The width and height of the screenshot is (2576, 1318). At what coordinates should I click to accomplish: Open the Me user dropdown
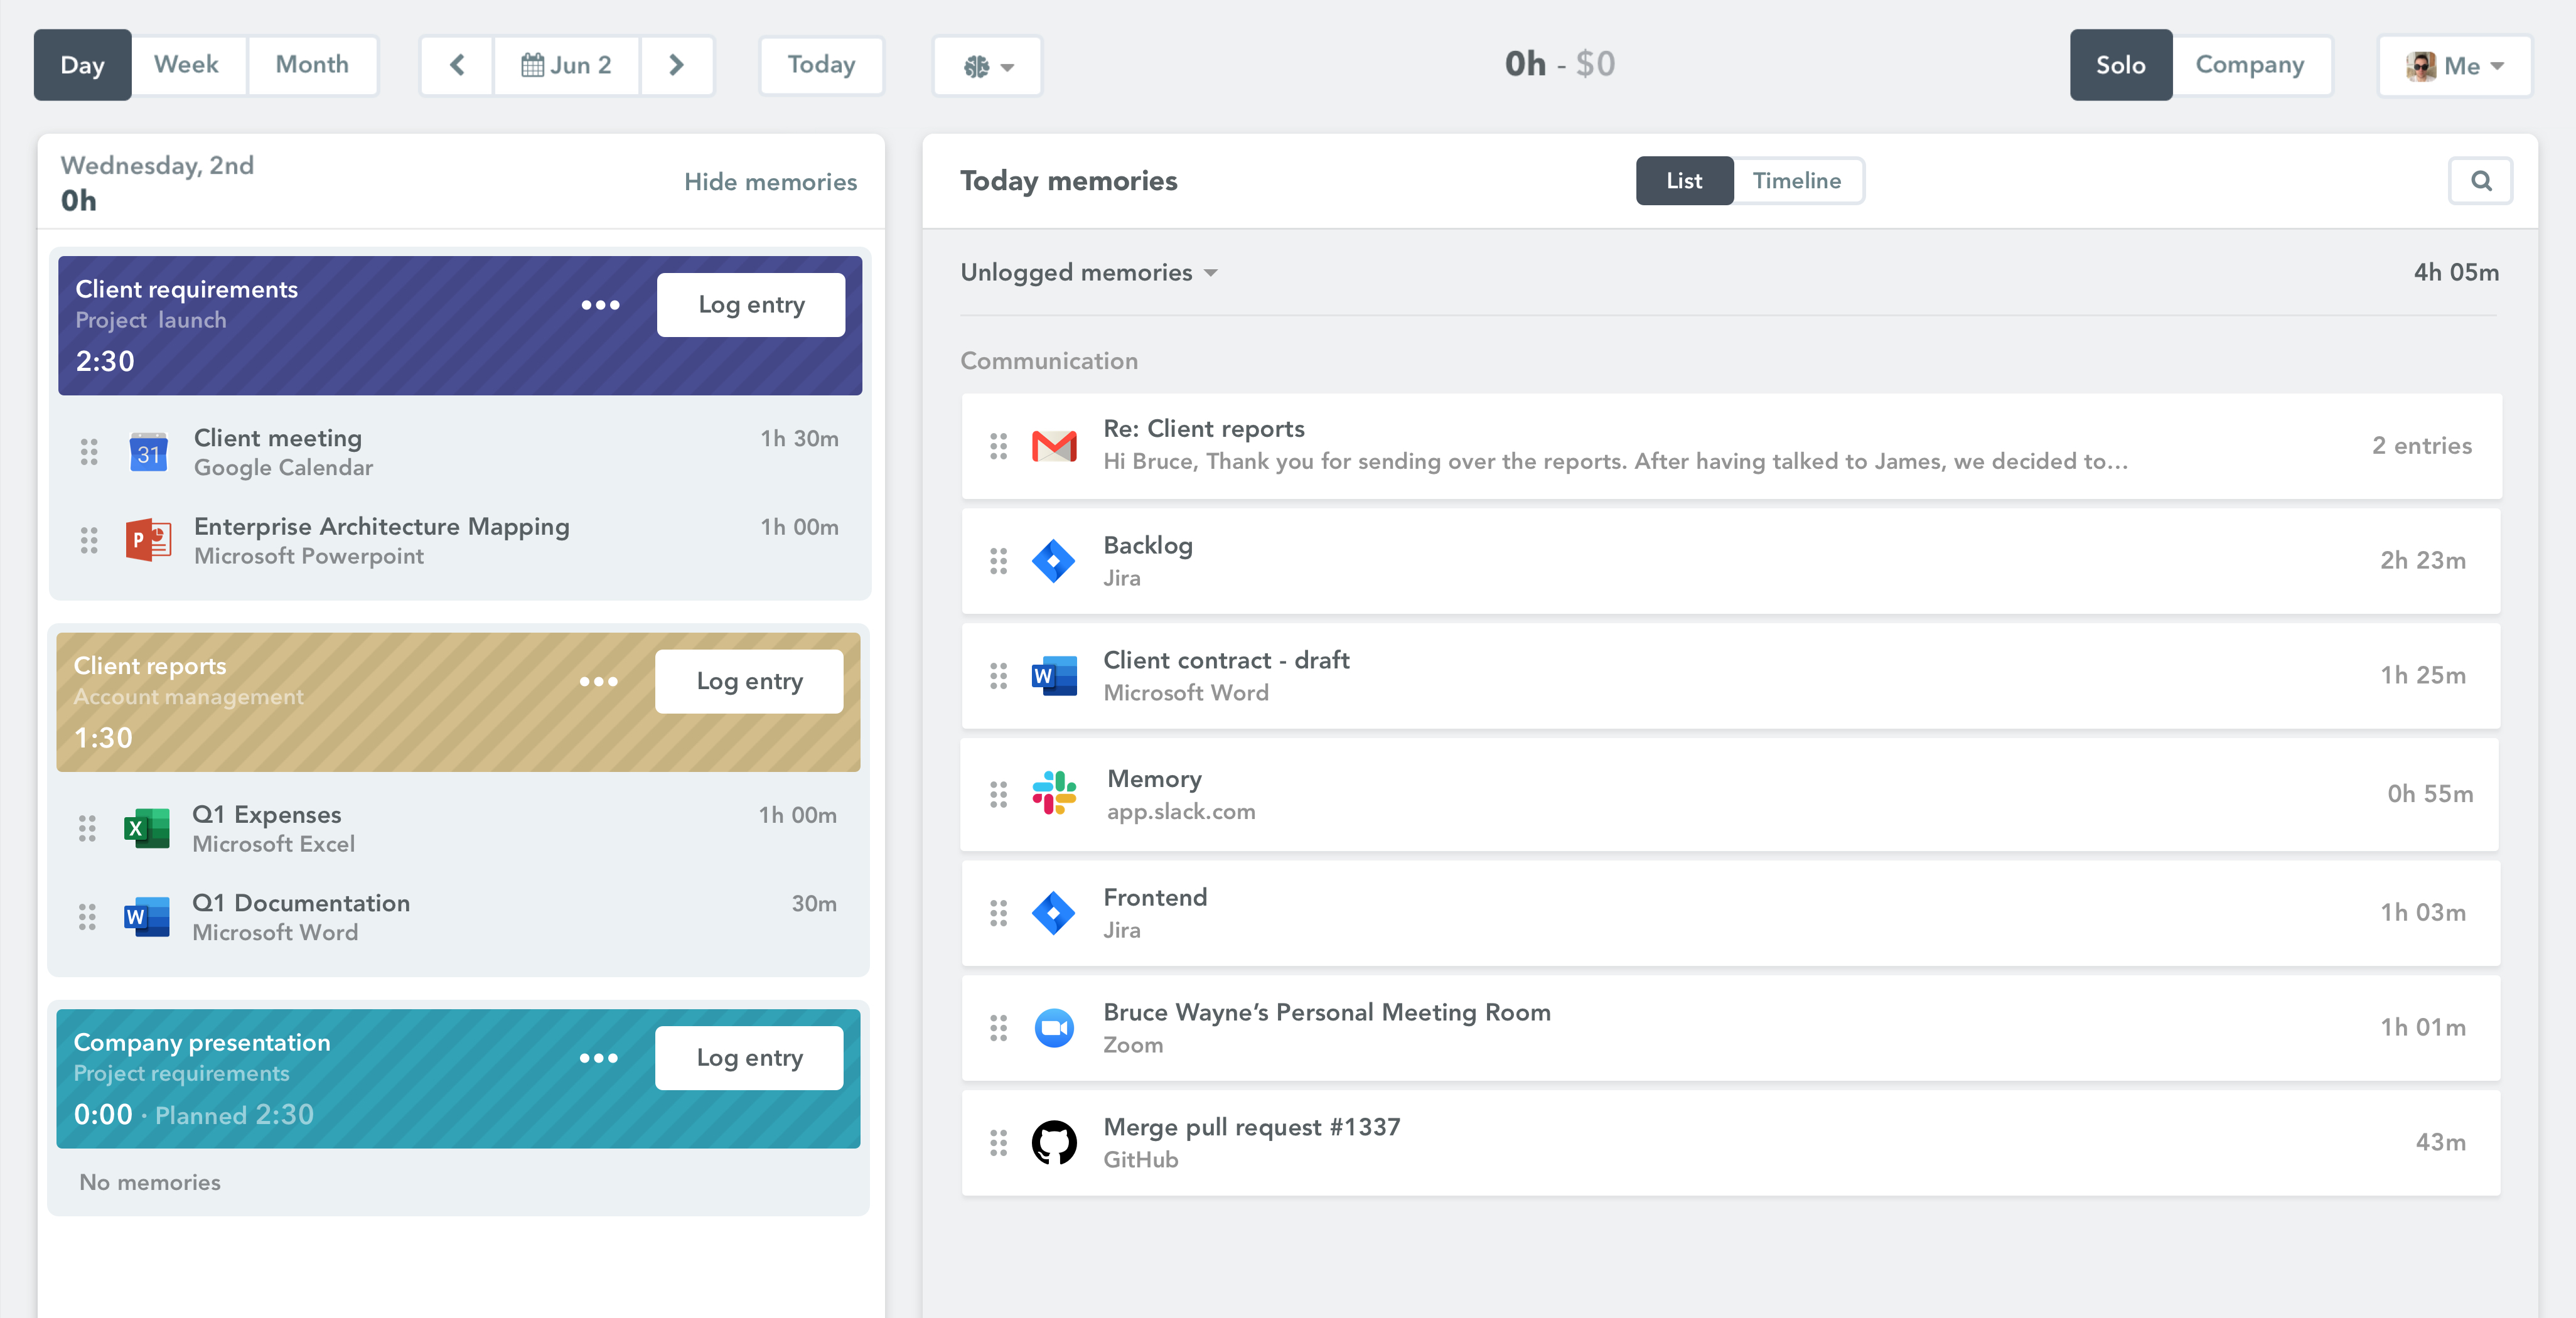coord(2454,66)
